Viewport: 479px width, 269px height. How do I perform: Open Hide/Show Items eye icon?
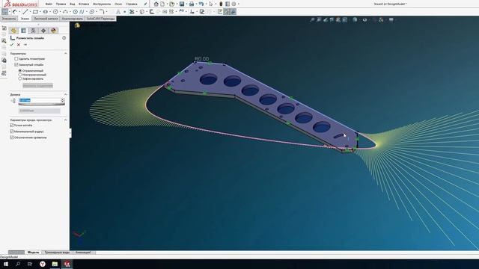(364, 19)
